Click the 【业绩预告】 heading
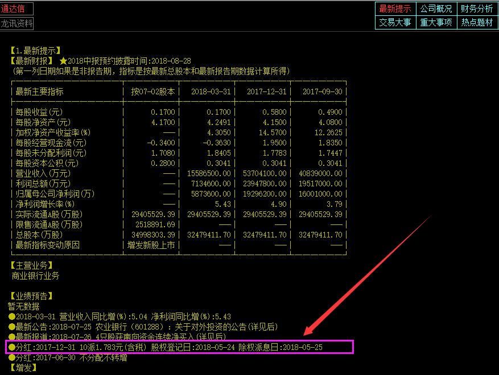Screen dimensions: 499x375 (32, 296)
